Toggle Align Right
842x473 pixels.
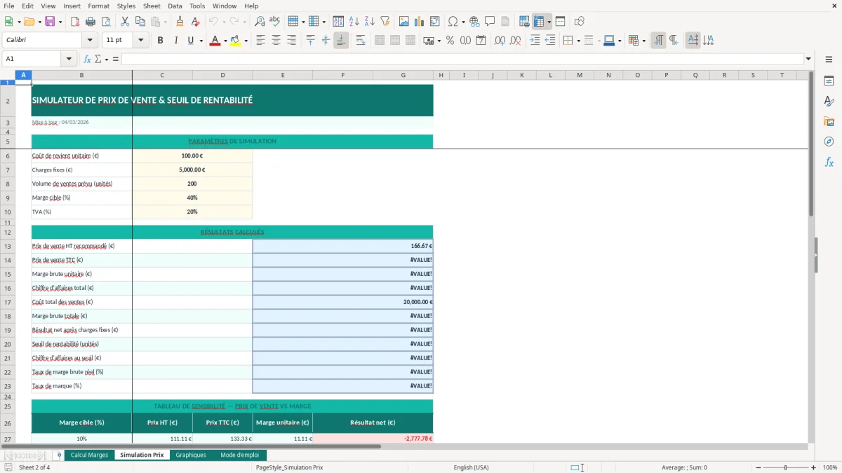click(291, 41)
